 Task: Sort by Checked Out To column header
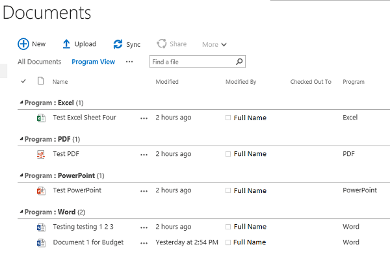(311, 82)
